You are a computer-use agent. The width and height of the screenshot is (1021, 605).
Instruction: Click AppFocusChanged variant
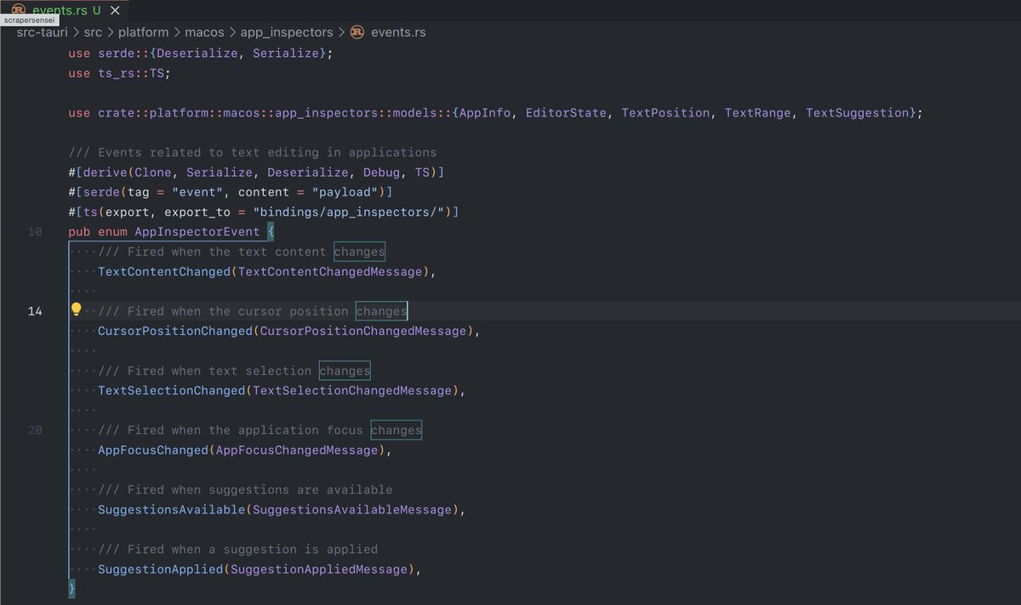click(153, 450)
